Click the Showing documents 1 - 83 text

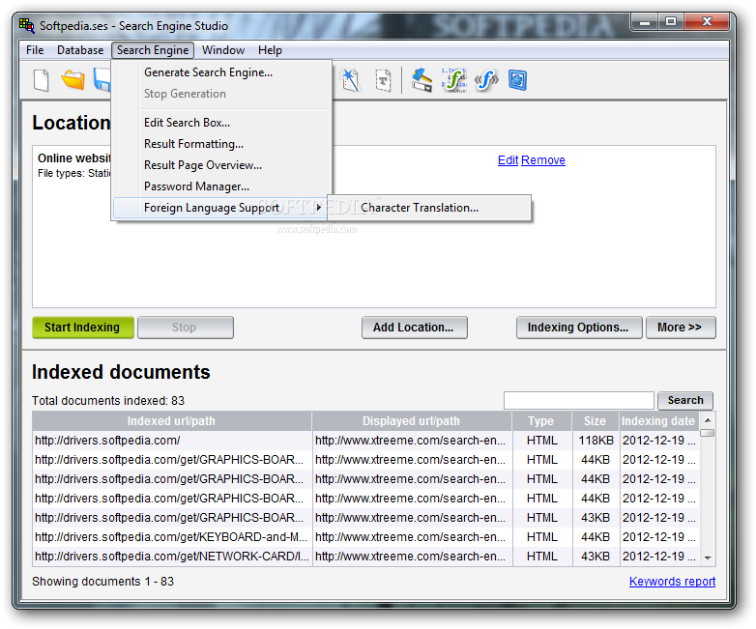(x=102, y=582)
